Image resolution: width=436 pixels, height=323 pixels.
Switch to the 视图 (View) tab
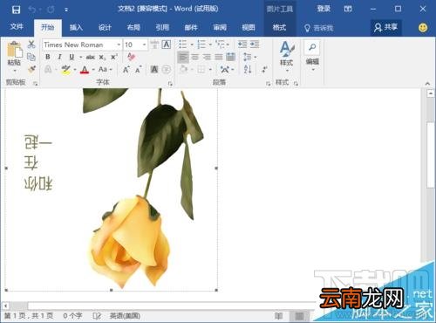pyautogui.click(x=249, y=28)
